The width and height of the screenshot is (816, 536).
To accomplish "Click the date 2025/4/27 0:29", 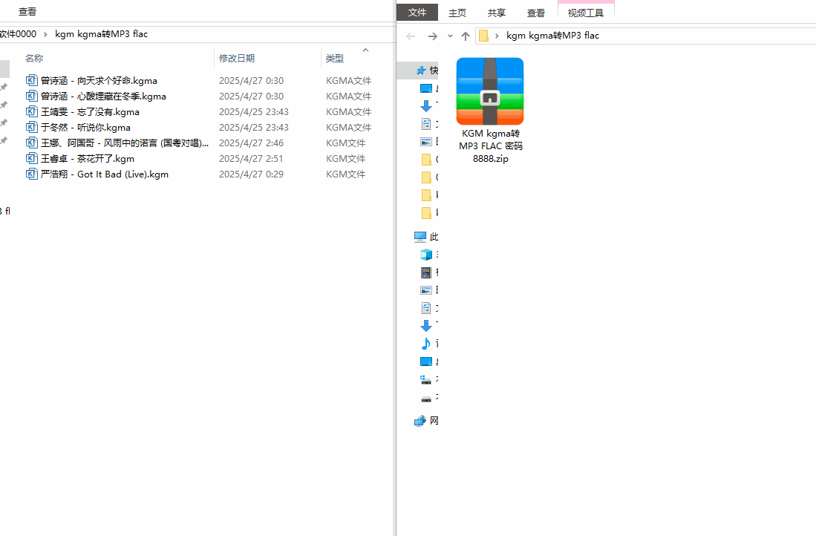I will pos(252,174).
